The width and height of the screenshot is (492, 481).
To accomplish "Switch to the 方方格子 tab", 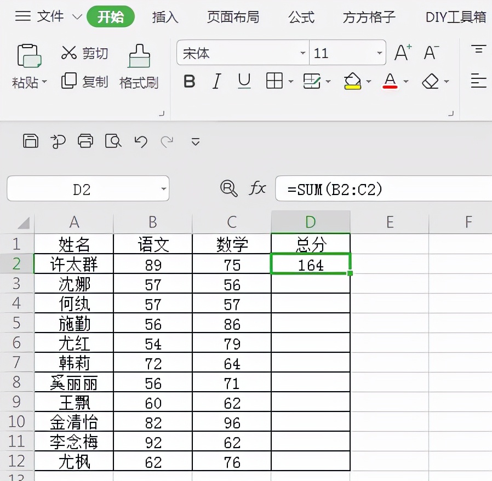I will pos(369,17).
